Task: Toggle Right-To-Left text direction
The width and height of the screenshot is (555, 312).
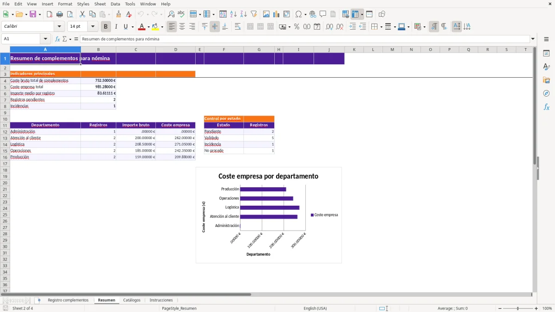Action: pos(444,27)
